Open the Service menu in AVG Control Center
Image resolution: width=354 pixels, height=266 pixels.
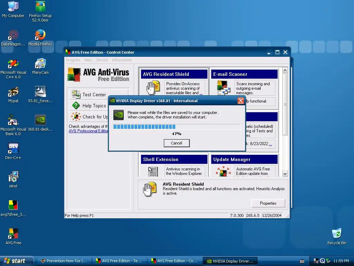(102, 60)
